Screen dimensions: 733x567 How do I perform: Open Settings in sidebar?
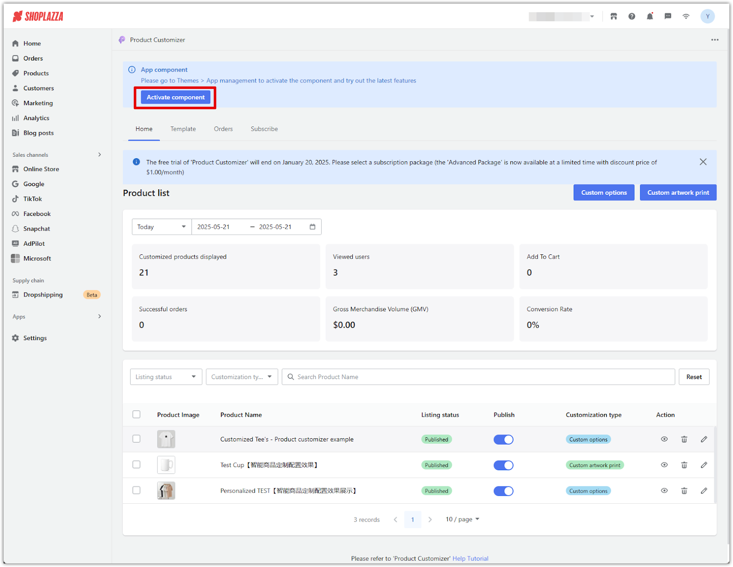tap(35, 338)
